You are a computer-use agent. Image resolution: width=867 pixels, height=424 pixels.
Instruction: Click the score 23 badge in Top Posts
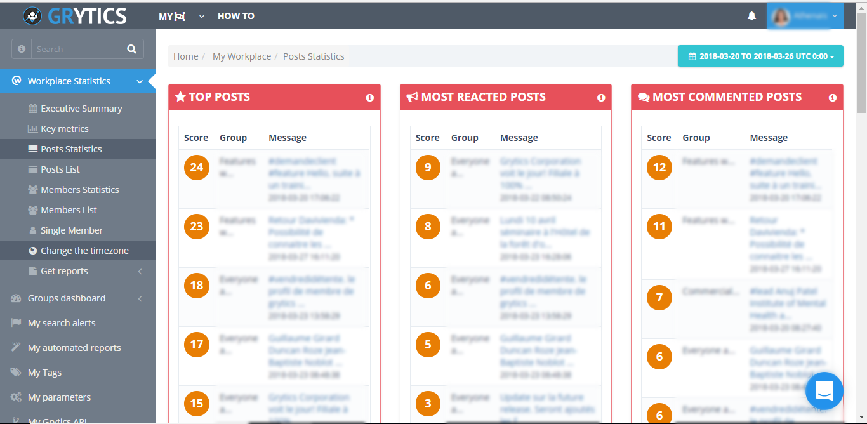(197, 227)
